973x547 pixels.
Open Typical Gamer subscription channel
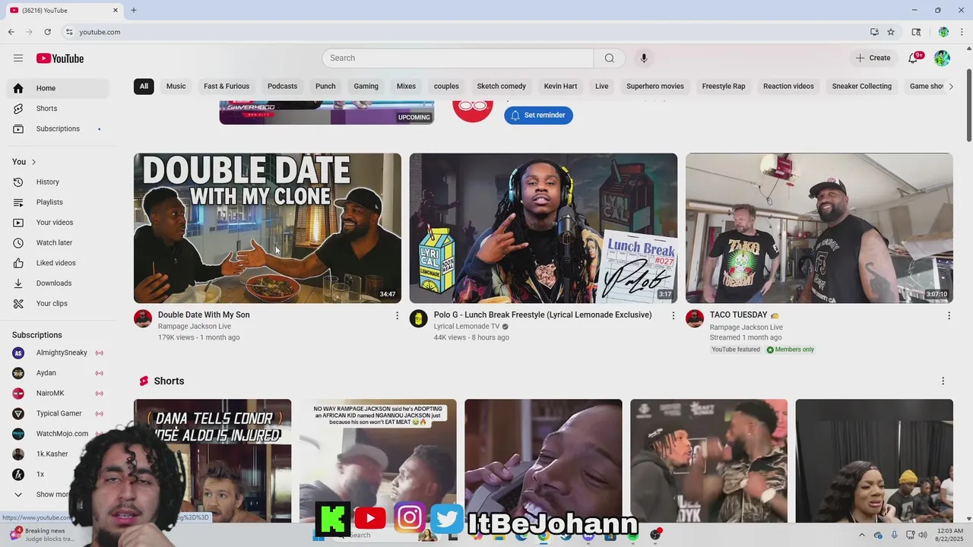point(58,414)
